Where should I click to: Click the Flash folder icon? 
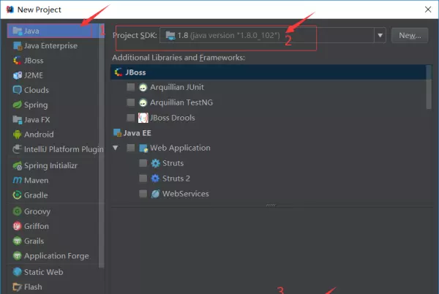17,287
